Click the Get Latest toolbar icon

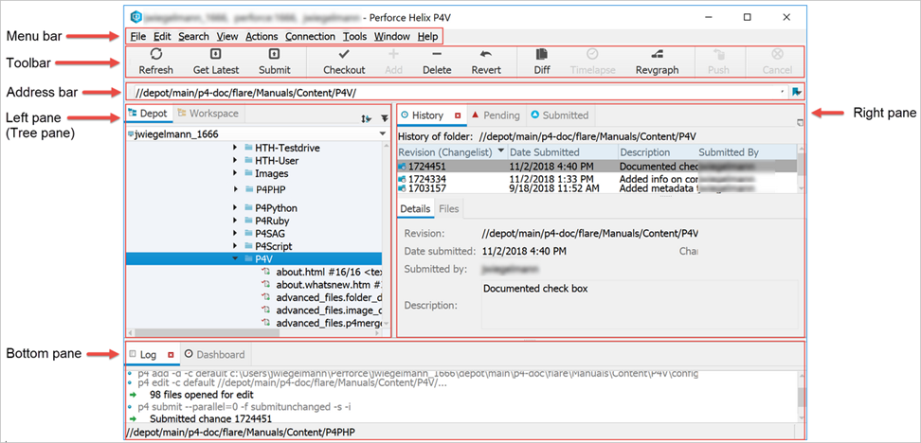tap(215, 55)
